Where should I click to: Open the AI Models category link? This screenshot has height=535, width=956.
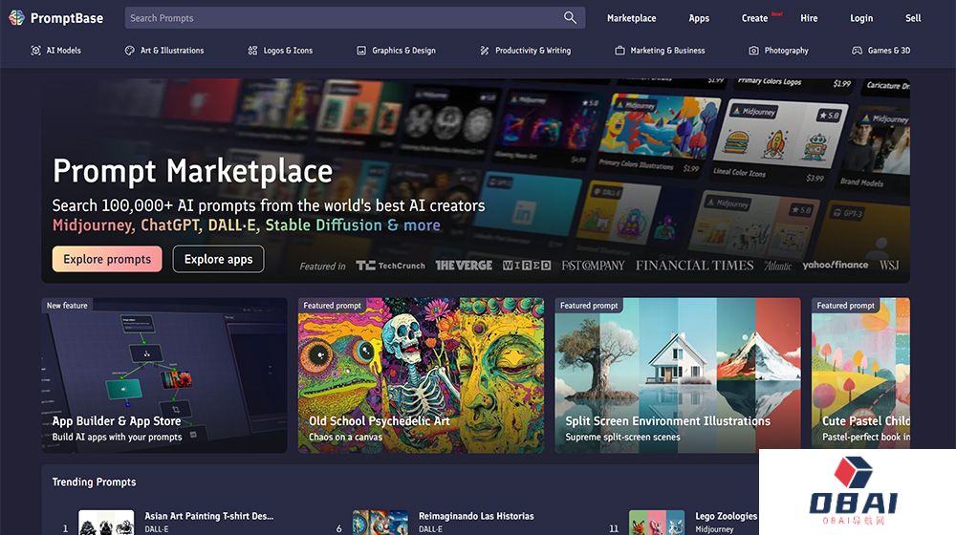pyautogui.click(x=64, y=51)
